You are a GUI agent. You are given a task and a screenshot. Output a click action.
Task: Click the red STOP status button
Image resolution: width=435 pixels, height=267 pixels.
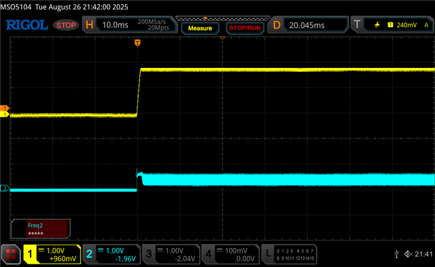pyautogui.click(x=66, y=25)
